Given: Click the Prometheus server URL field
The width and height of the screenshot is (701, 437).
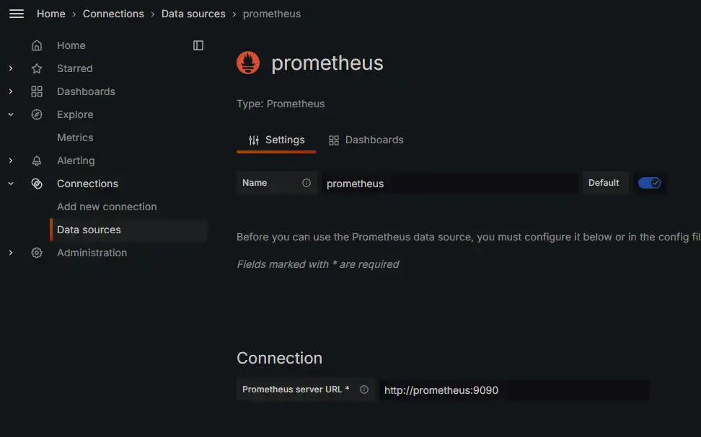Looking at the screenshot, I should point(513,389).
